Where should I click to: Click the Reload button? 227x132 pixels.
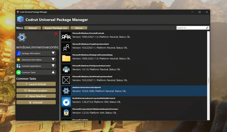(33, 28)
